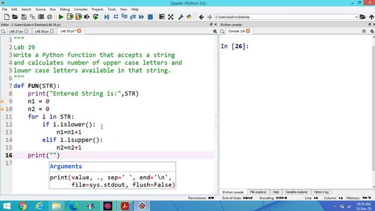Step into function debug icon

(x=124, y=17)
